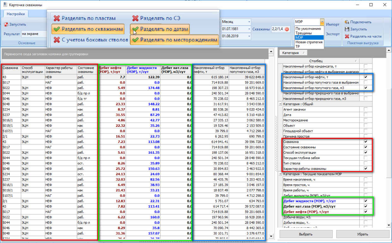Click the Выбрать button
This screenshot has height=243, width=392.
pos(306,234)
